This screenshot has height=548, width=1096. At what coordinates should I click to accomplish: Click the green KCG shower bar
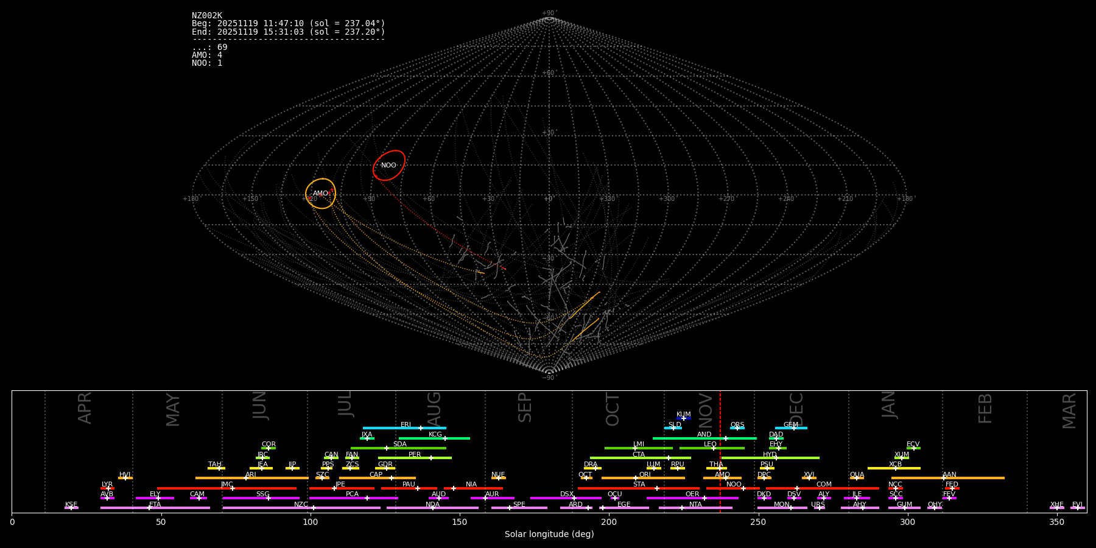(x=434, y=438)
